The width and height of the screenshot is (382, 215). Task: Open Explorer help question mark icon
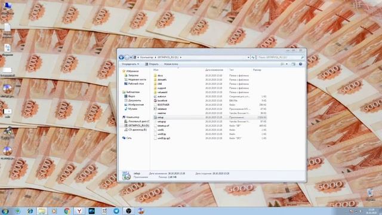[301, 64]
